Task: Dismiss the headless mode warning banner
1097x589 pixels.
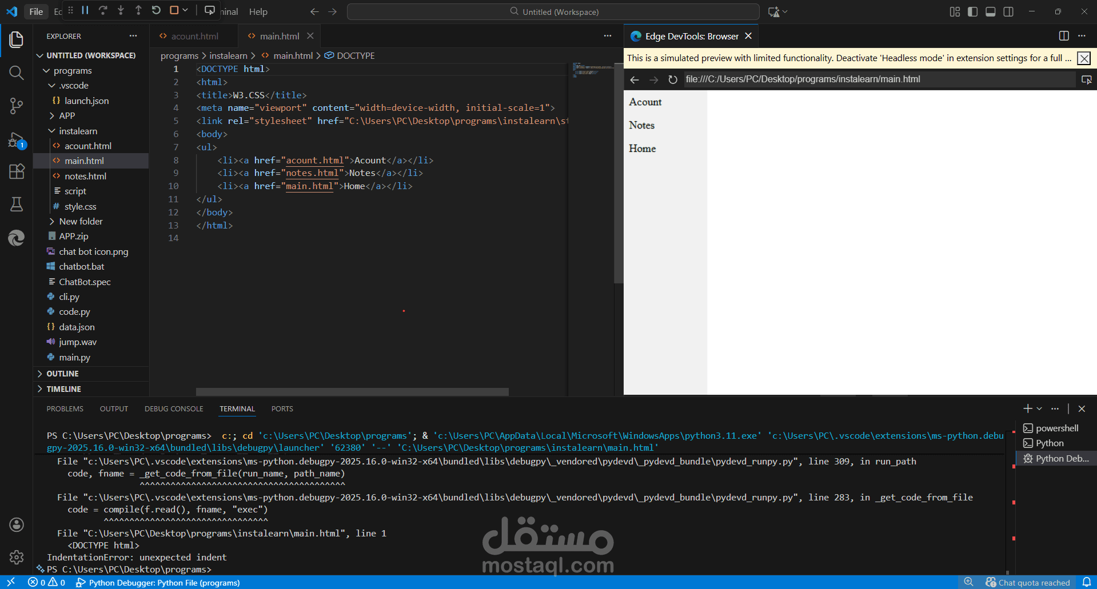Action: point(1084,58)
